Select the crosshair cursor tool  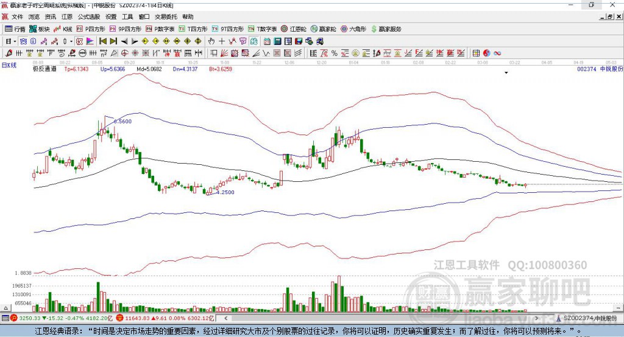click(x=222, y=41)
